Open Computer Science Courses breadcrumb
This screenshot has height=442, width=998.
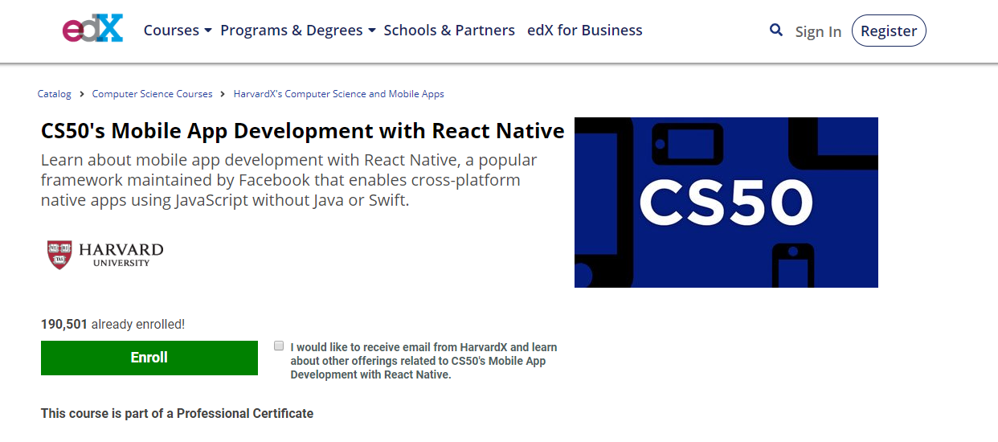[153, 94]
